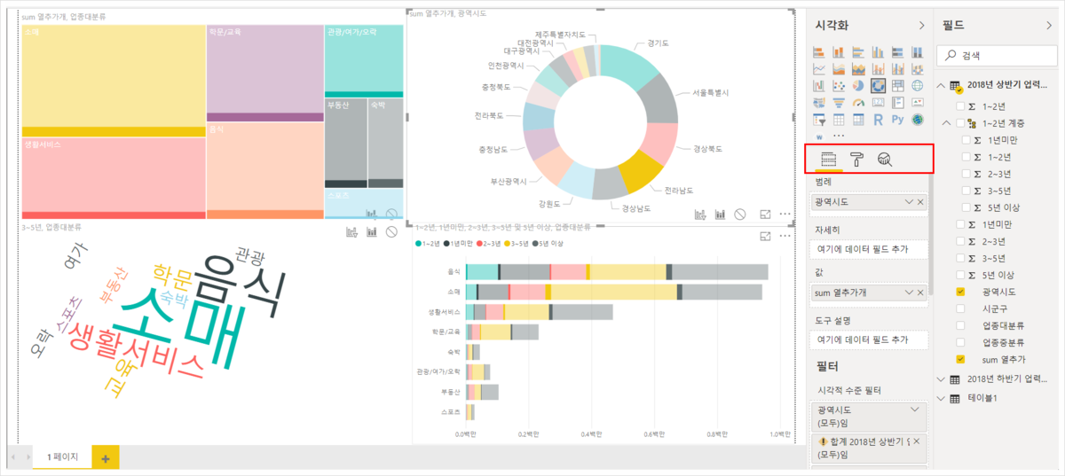Open dropdown arrow of sum 열추가개 value field
Viewport: 1065px width, 476px height.
[908, 293]
